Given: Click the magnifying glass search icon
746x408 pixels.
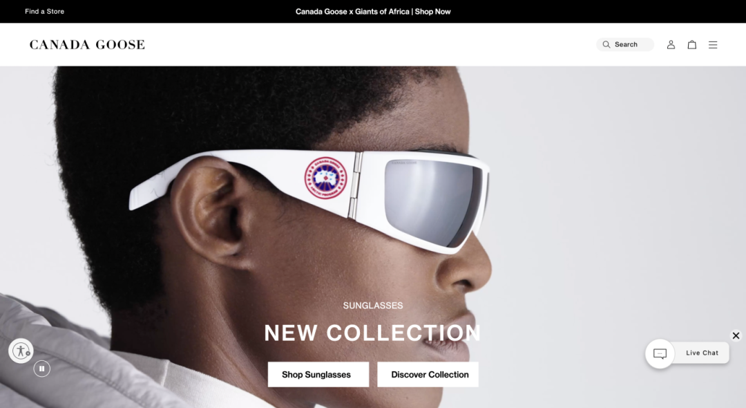Looking at the screenshot, I should [606, 44].
